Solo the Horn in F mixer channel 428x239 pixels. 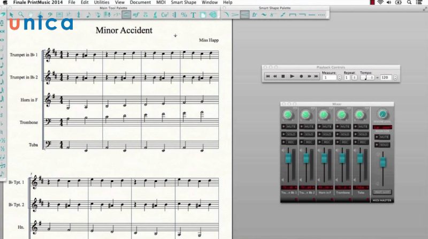[x=324, y=134]
